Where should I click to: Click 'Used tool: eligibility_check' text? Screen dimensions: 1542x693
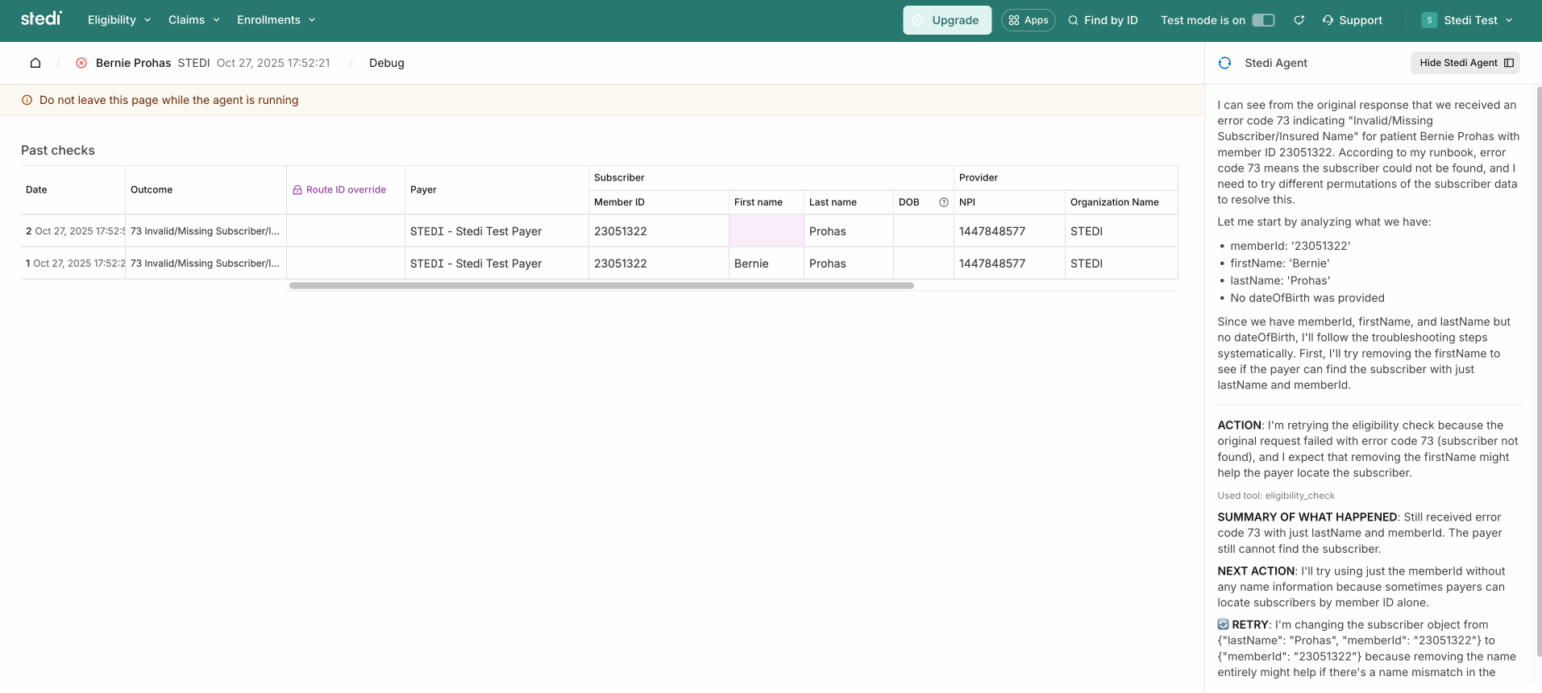coord(1276,496)
